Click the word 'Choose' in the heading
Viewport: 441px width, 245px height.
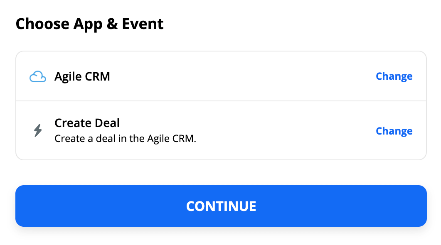tap(42, 24)
